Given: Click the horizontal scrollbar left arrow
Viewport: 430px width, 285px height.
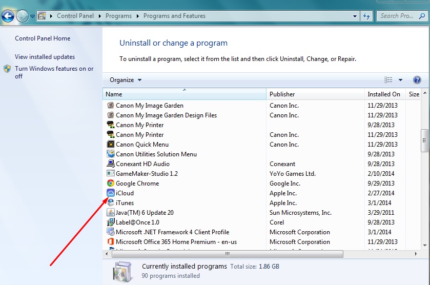Looking at the screenshot, I should 107,254.
